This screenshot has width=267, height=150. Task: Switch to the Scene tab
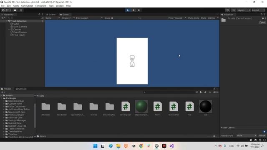coord(51,15)
